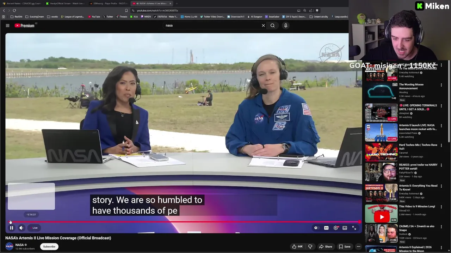This screenshot has height=253, width=451.
Task: Open menu for The Wooting Mouse Announcement
Action: pos(441,85)
